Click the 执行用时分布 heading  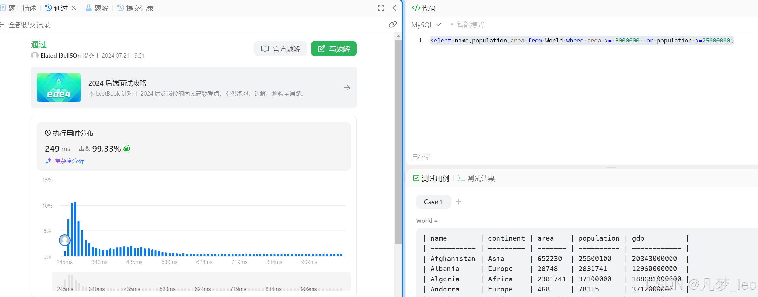(x=69, y=133)
